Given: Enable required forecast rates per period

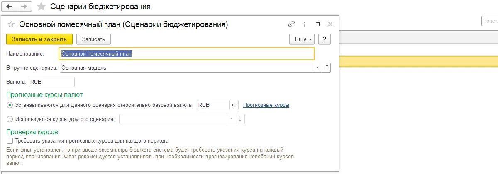Looking at the screenshot, I should click(x=10, y=141).
